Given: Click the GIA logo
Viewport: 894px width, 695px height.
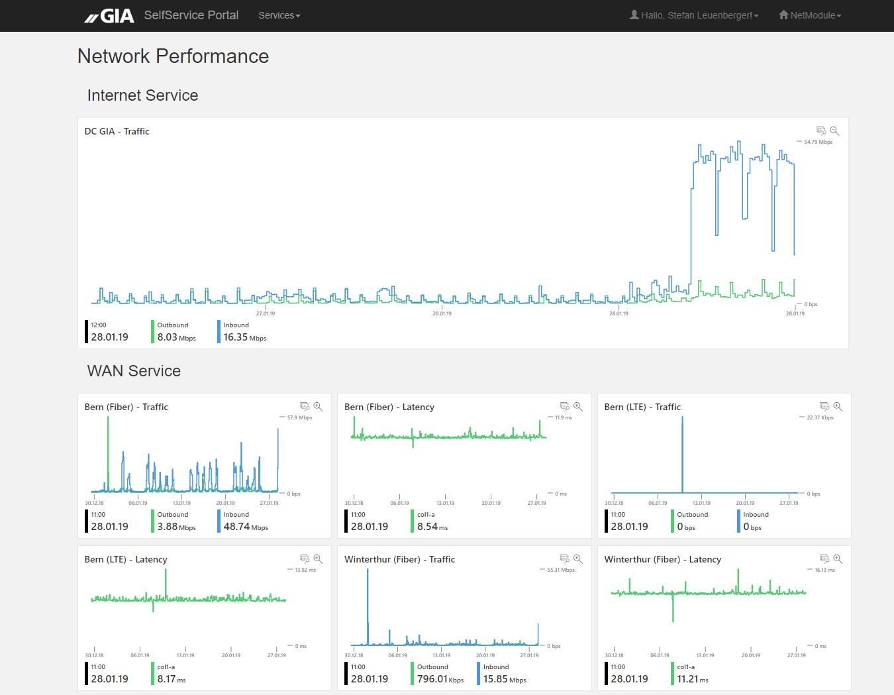Looking at the screenshot, I should 109,16.
